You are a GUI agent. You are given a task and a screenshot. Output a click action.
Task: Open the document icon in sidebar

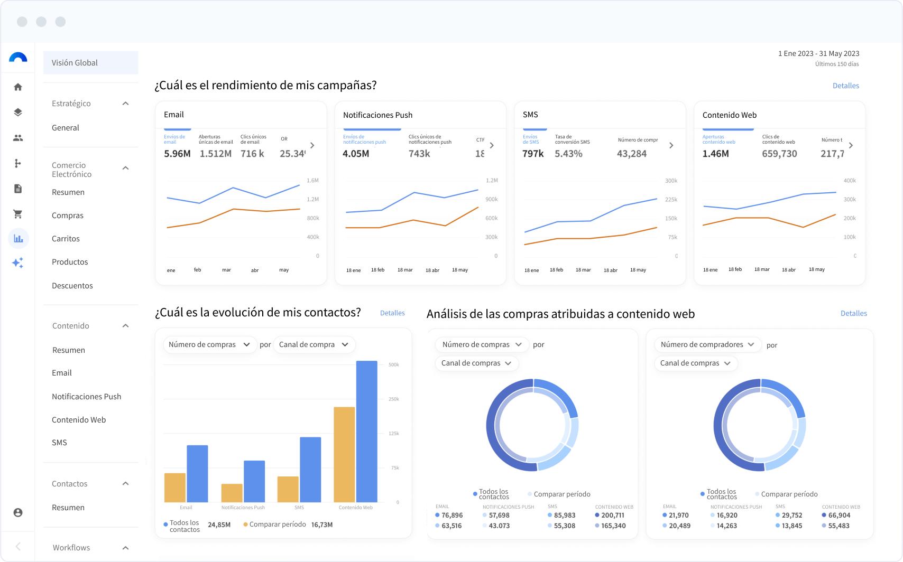point(18,189)
